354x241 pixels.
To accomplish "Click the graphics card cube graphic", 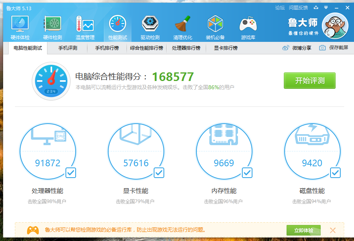I will tap(136, 134).
